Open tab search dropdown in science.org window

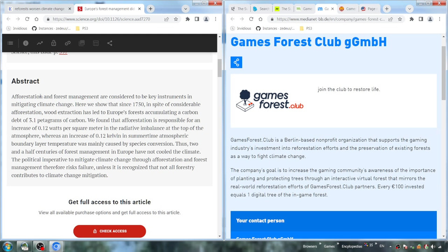pos(185,9)
